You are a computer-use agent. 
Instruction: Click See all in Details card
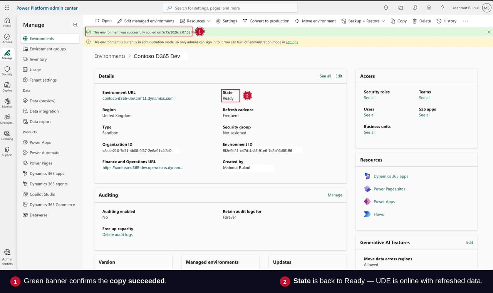coord(325,76)
